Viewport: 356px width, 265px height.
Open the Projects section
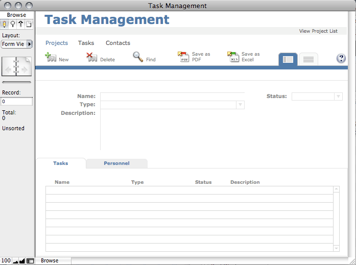(x=57, y=43)
